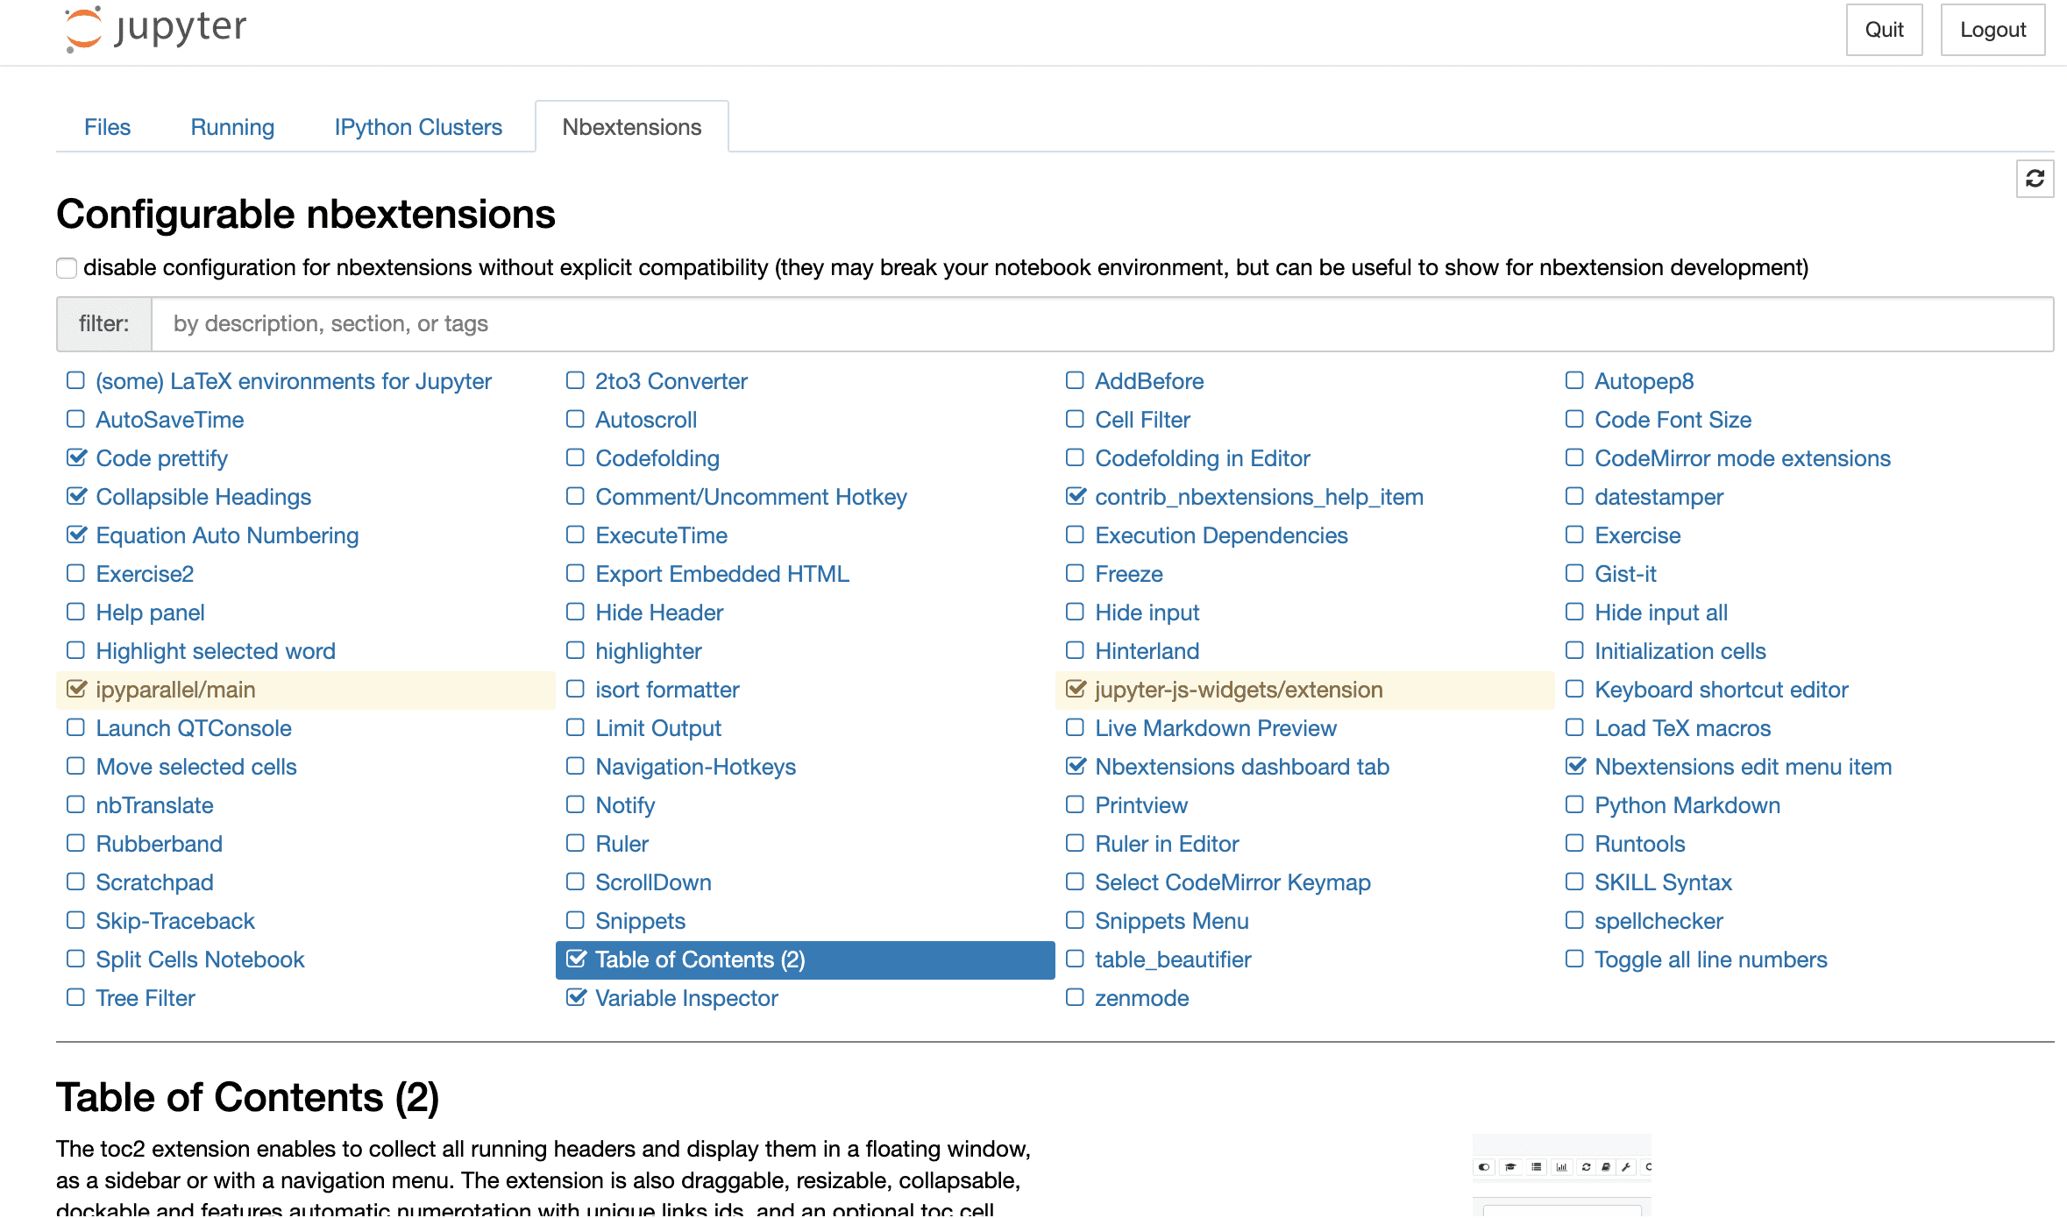Enable the Autopep8 extension checkbox

pyautogui.click(x=1574, y=380)
